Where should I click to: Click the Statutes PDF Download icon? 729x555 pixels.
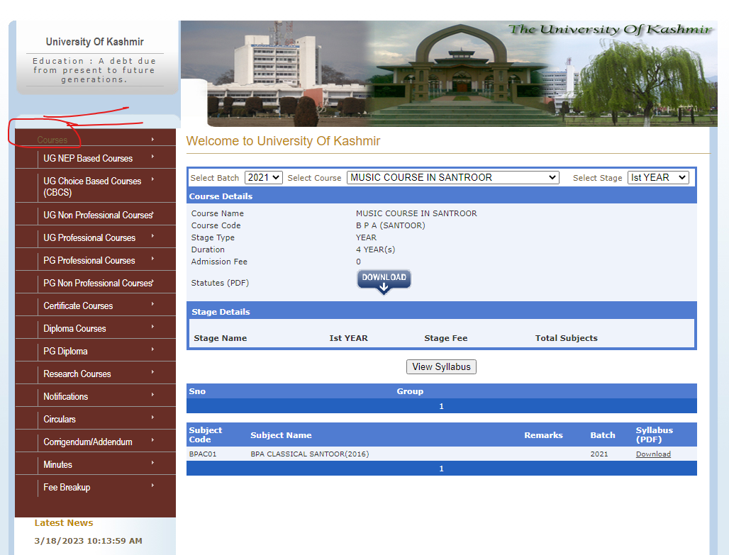tap(384, 281)
